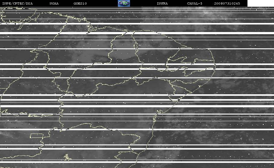
Task: Click the CPTEC logo in header
Action: tap(124, 3)
